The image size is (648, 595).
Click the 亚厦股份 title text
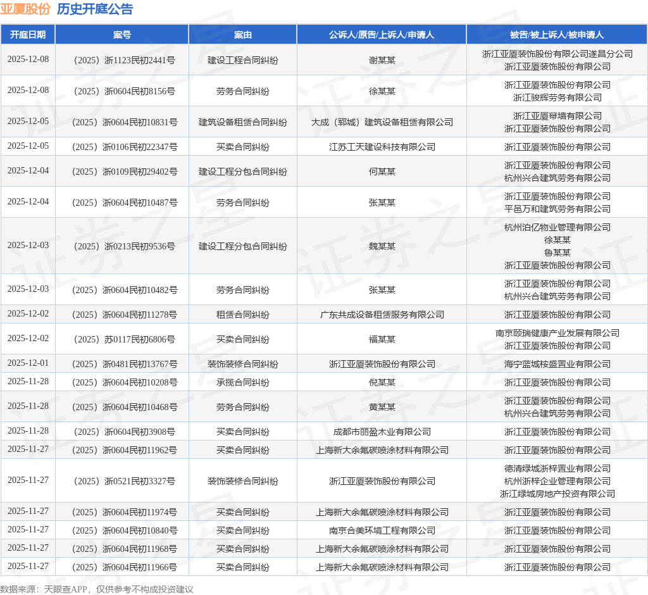[25, 9]
